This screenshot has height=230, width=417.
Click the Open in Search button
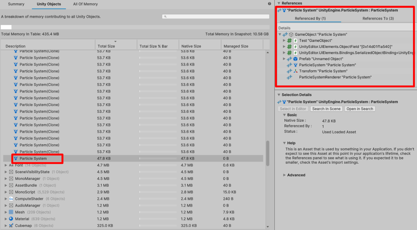360,109
